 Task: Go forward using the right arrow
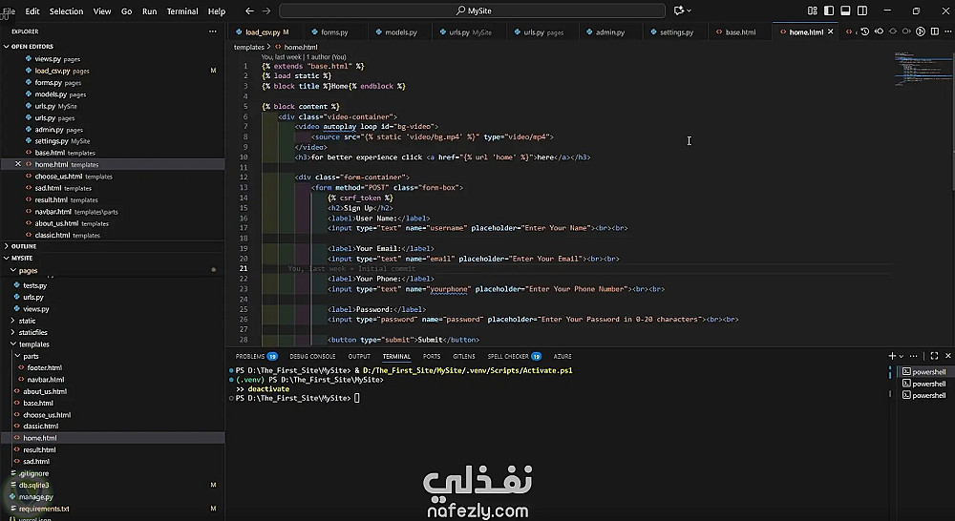click(x=266, y=10)
